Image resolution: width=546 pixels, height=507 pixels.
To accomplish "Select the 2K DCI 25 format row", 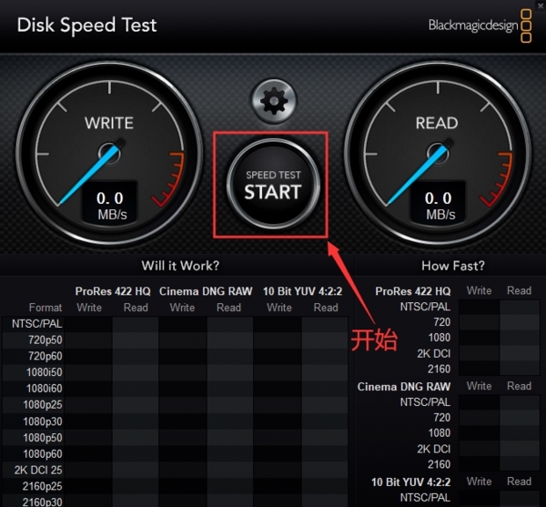I will pyautogui.click(x=175, y=470).
